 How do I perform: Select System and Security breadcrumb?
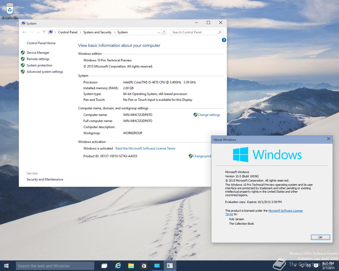click(x=97, y=32)
